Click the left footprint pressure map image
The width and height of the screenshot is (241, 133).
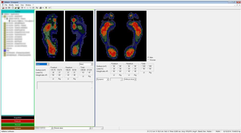pos(50,36)
